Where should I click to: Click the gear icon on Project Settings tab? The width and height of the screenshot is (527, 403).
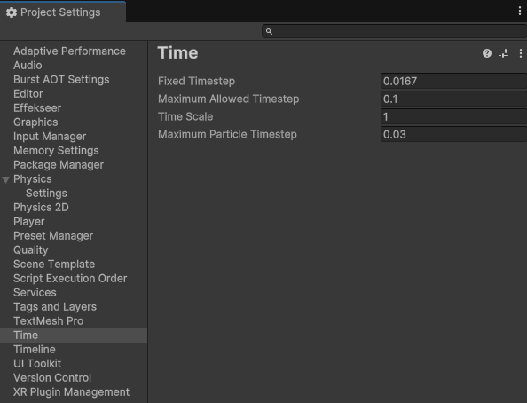click(x=12, y=12)
